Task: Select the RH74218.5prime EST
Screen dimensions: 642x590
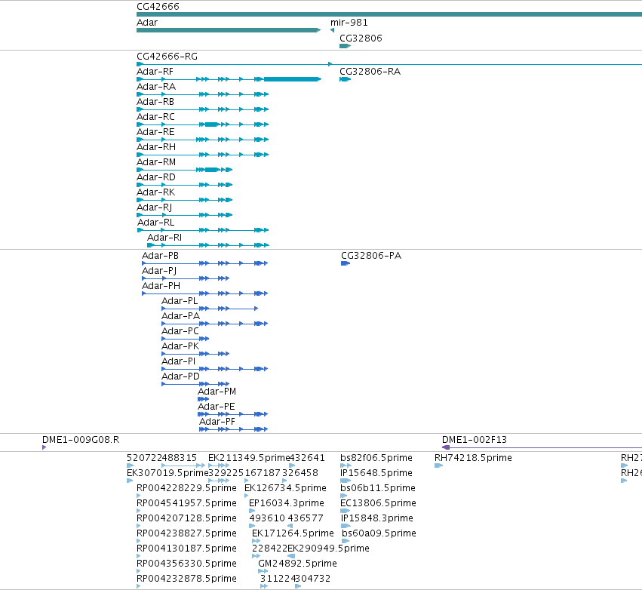Action: 473,458
